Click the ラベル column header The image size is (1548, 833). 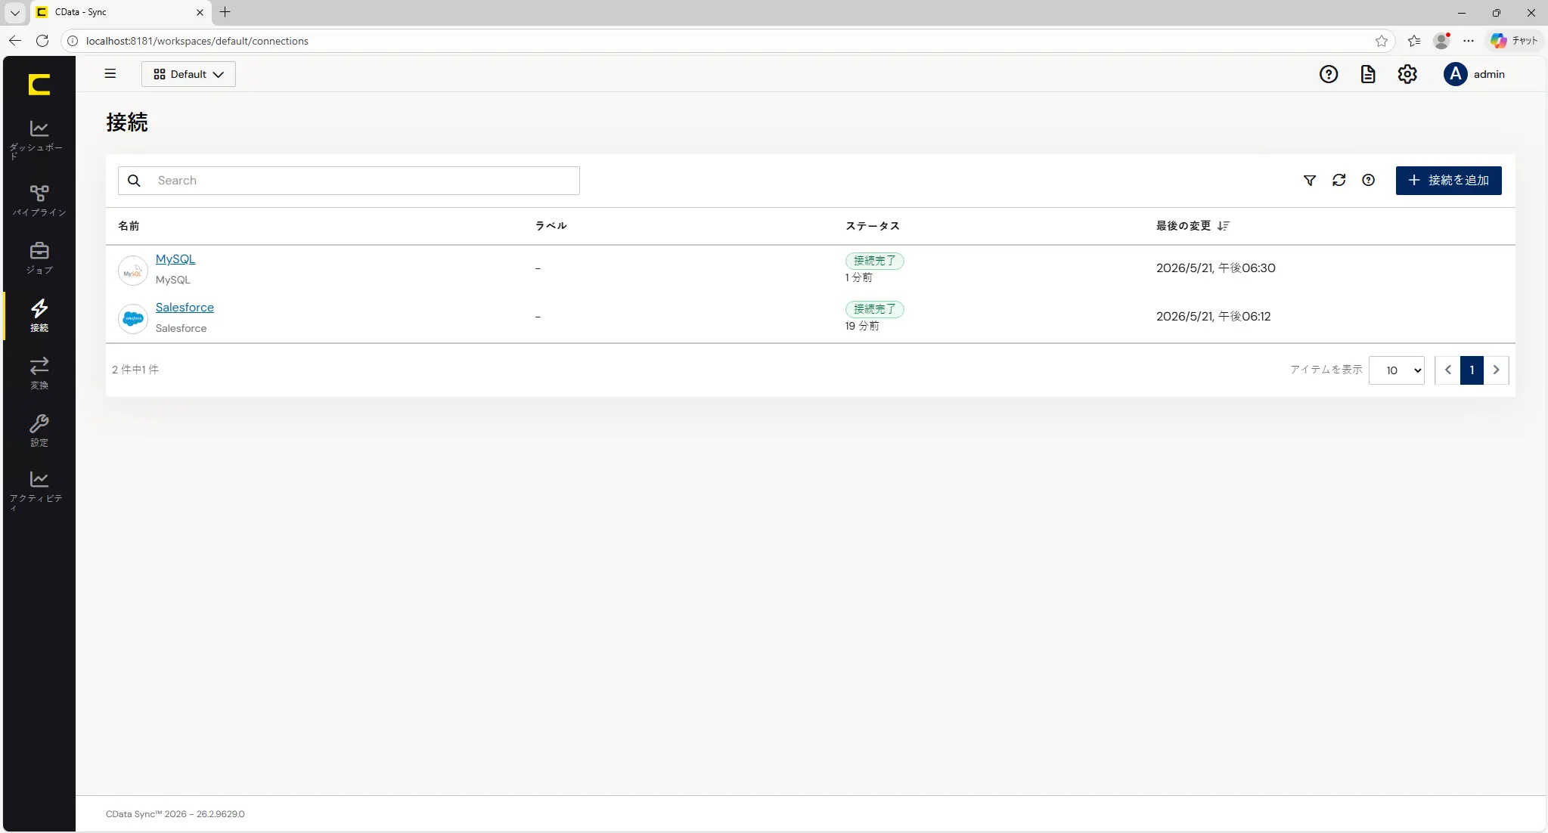click(551, 226)
